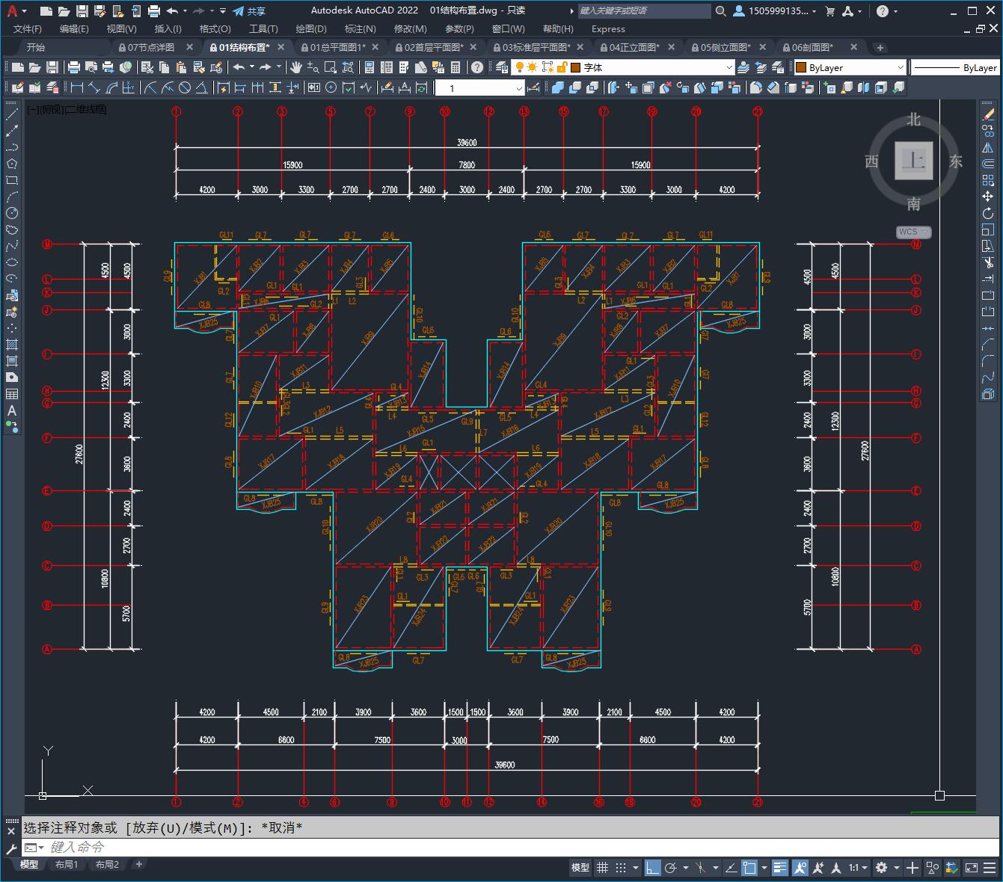Click the Plot printer icon in standard toolbar

click(x=74, y=67)
